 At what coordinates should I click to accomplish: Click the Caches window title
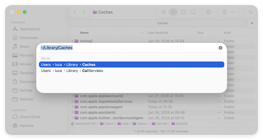pos(103,12)
